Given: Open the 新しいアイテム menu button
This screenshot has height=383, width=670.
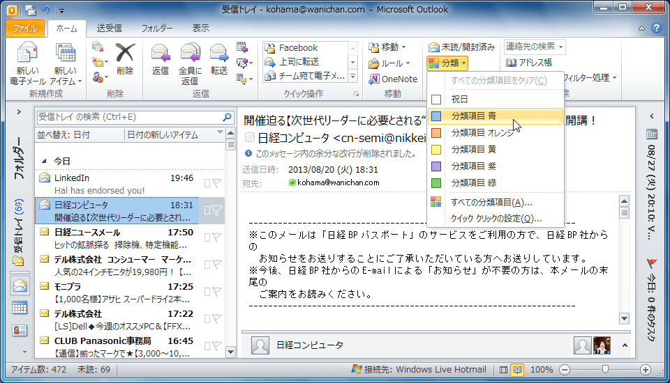Looking at the screenshot, I should (x=66, y=64).
